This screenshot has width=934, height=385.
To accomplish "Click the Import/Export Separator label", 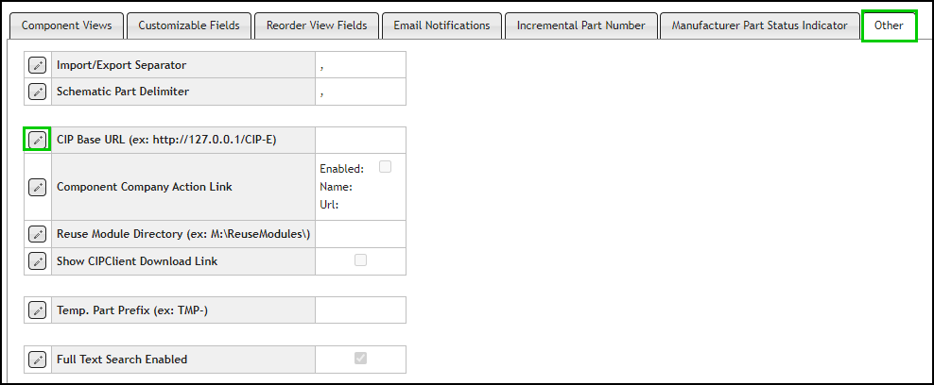I will click(x=122, y=65).
